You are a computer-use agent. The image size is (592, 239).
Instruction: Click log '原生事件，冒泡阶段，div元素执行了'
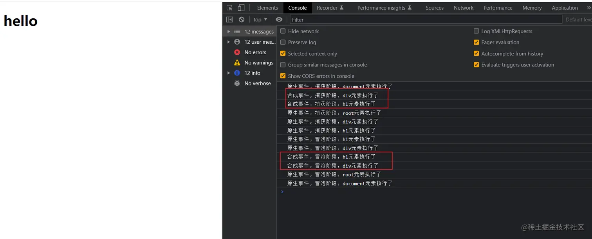[333, 148]
